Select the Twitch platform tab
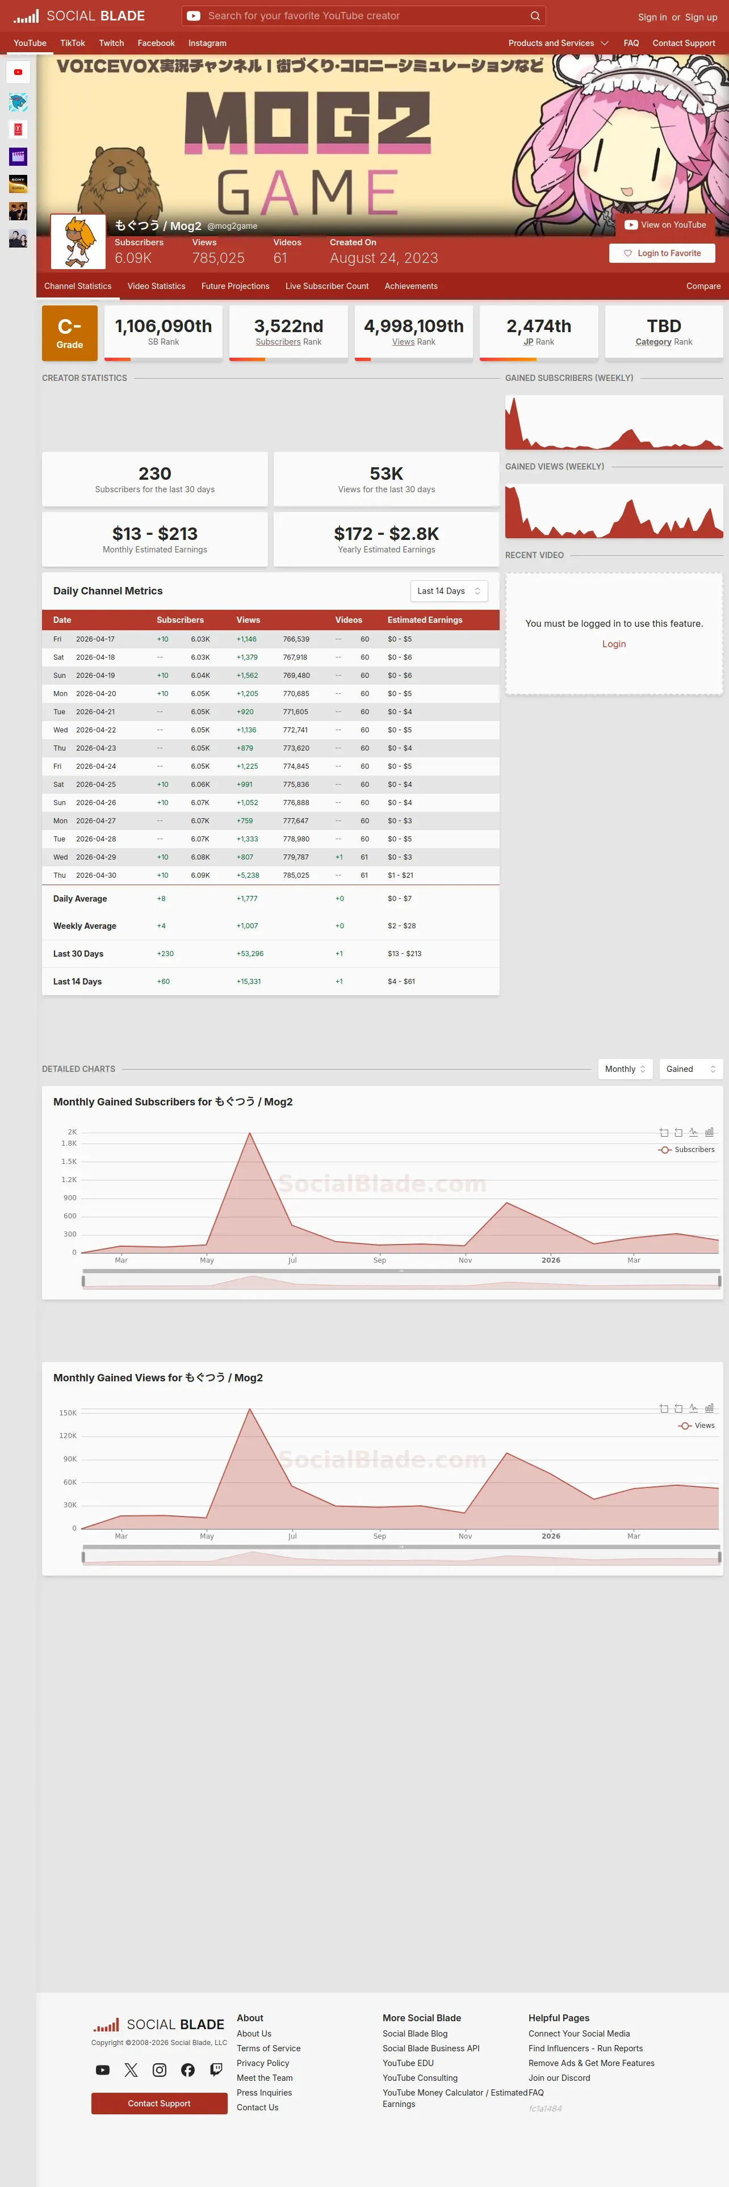Viewport: 729px width, 2187px height. (111, 43)
